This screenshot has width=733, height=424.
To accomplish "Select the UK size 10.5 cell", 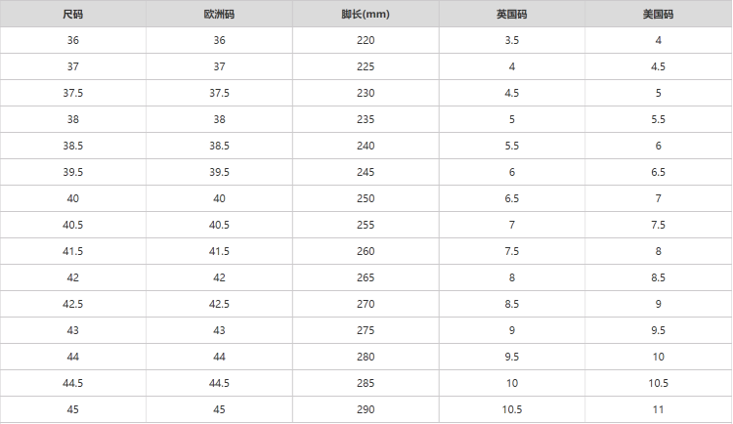I will tap(512, 409).
